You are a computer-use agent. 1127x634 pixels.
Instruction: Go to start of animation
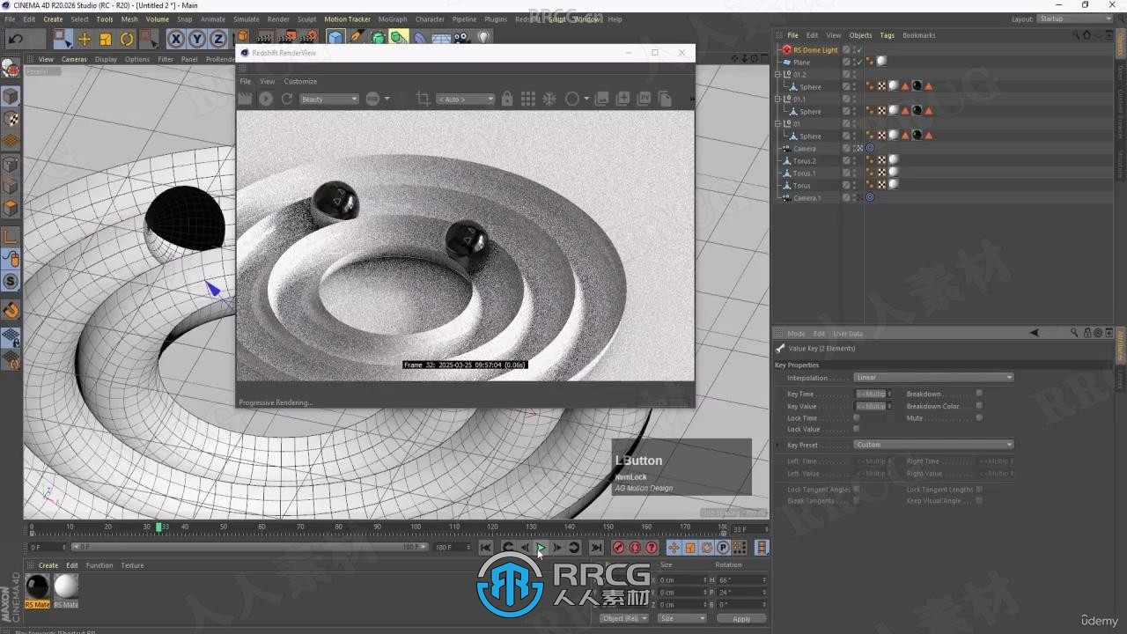coord(486,548)
